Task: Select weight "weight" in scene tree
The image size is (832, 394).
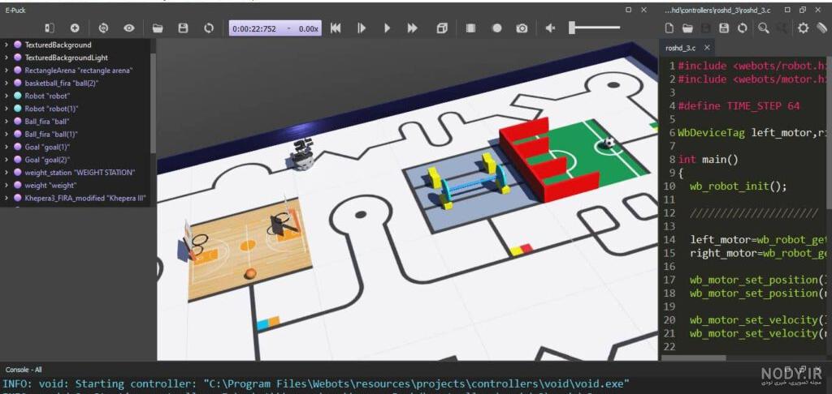Action: pyautogui.click(x=50, y=186)
